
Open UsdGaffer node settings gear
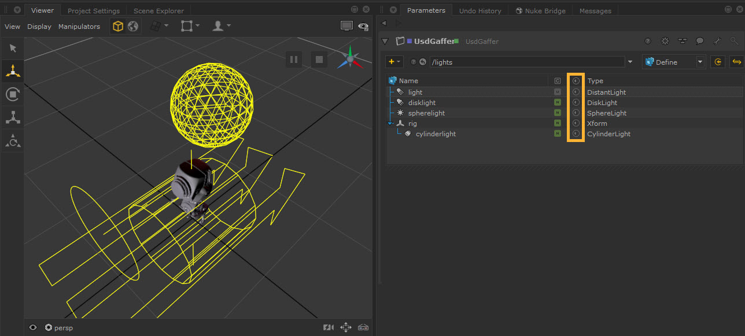665,42
